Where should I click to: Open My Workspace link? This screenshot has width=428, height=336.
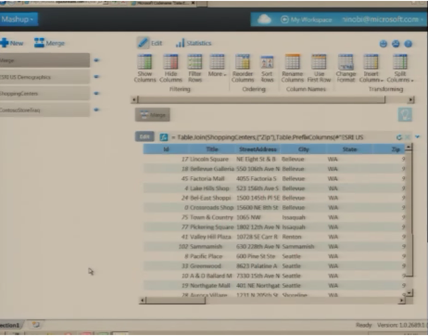coord(306,19)
